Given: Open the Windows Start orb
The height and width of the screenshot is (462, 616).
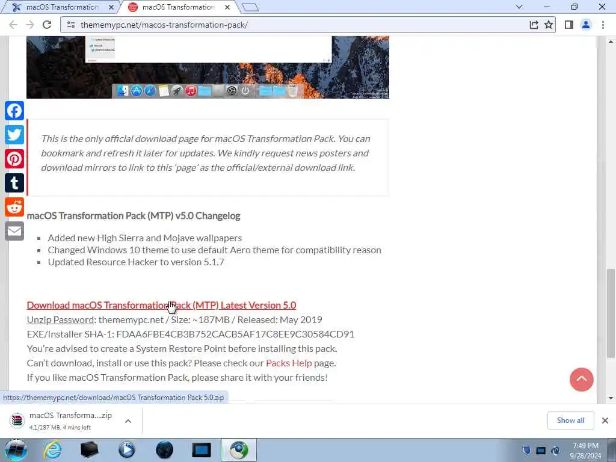Looking at the screenshot, I should tap(16, 450).
